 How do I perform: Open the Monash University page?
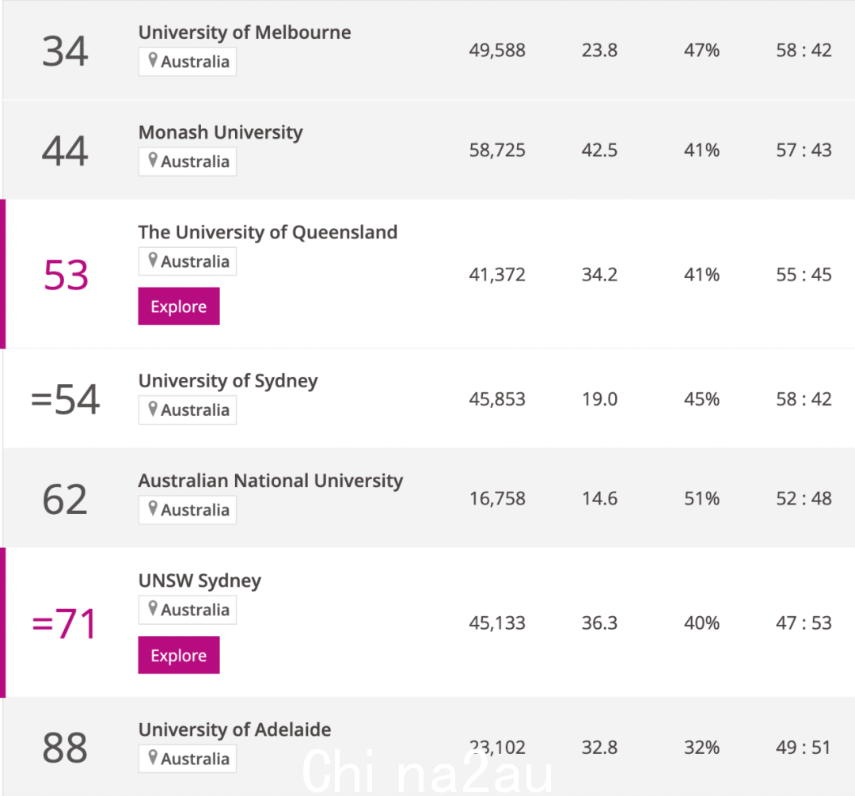point(220,132)
